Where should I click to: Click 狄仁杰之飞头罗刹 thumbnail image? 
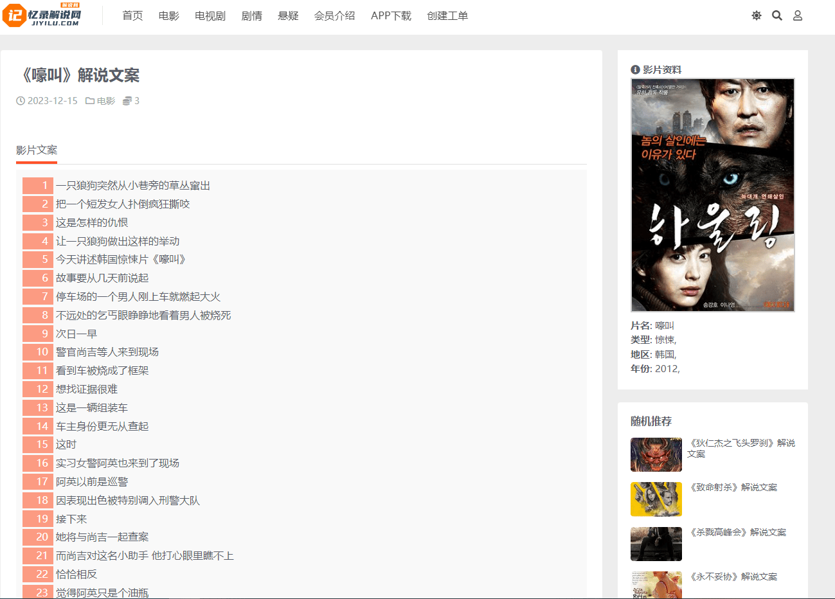(656, 454)
